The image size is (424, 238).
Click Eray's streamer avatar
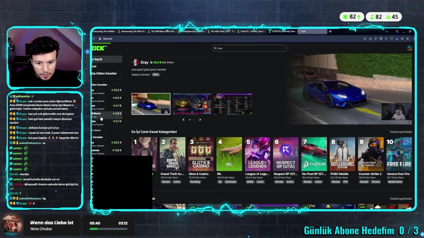click(135, 62)
